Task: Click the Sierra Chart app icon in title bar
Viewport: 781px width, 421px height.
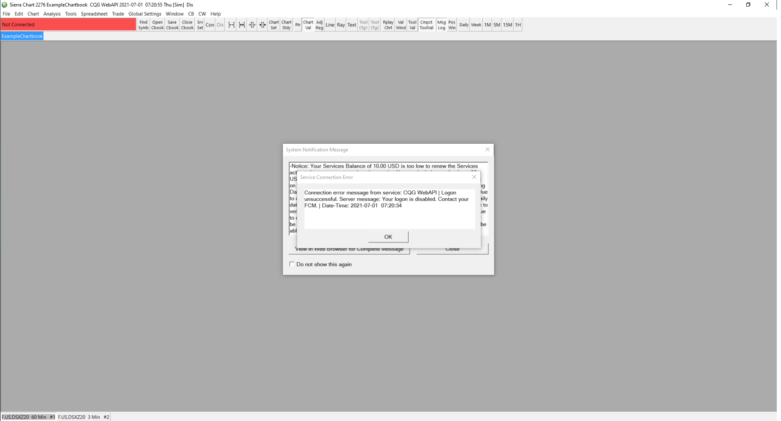Action: (4, 5)
